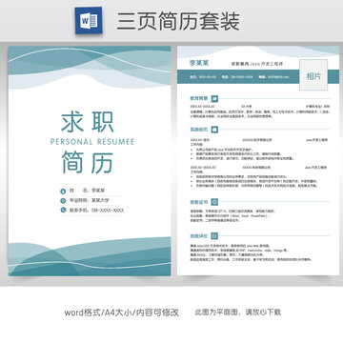Viewport: 343px width, 343px height.
Task: Select the 实践经历 section heading
Action: point(199,130)
